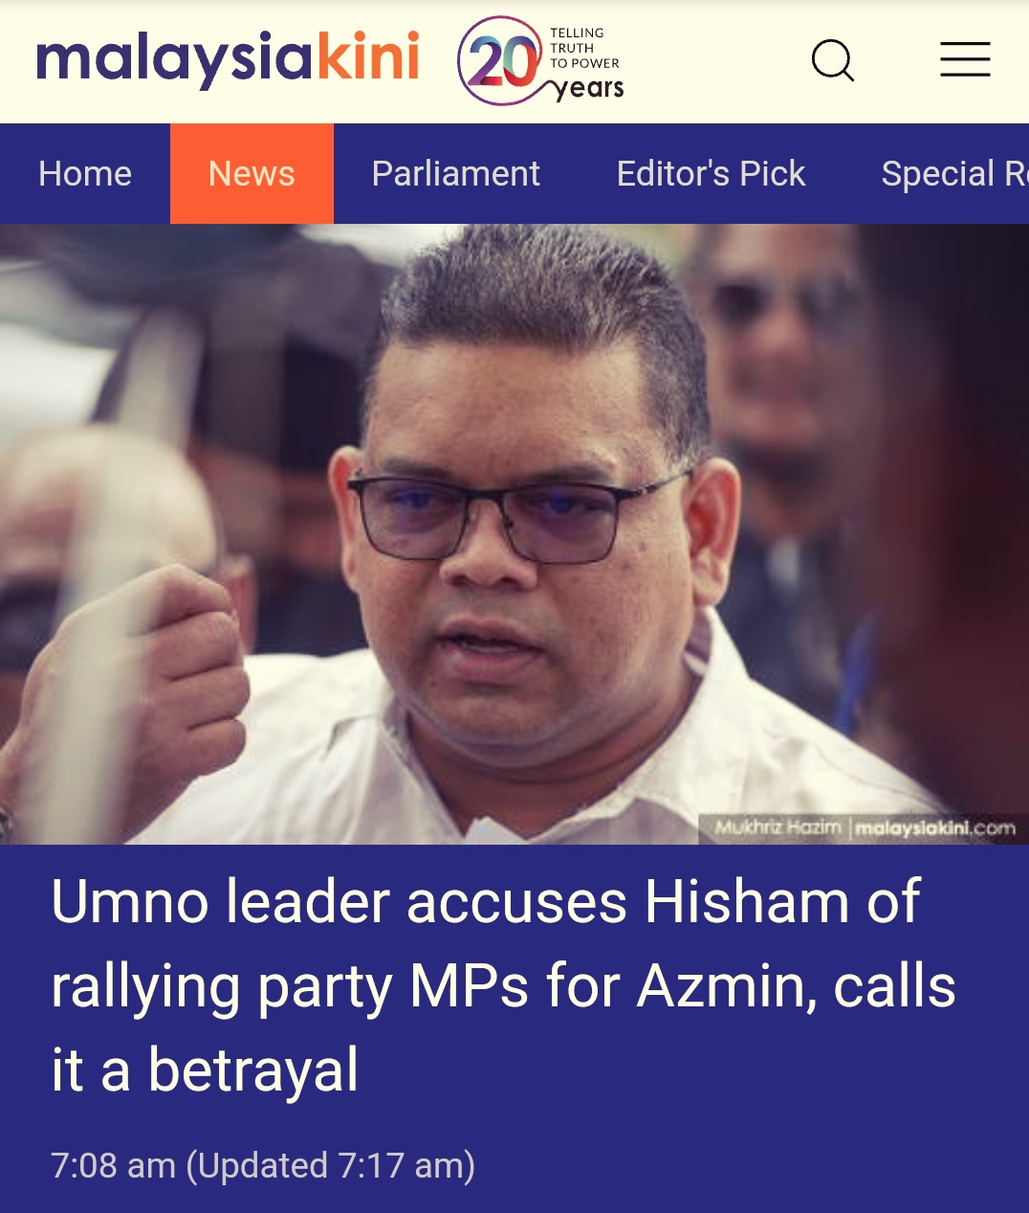Viewport: 1029px width, 1213px height.
Task: Click the Mukhriz Hazim photo credit
Action: point(777,827)
